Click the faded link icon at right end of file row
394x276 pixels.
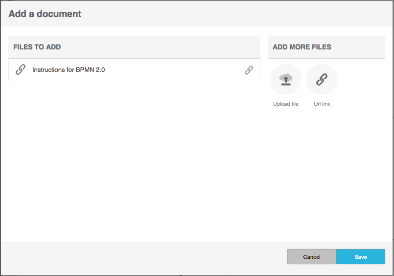tap(249, 70)
